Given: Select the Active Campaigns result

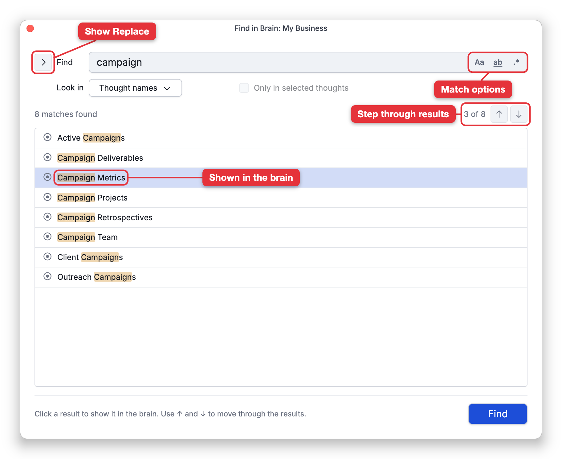Looking at the screenshot, I should tap(281, 138).
